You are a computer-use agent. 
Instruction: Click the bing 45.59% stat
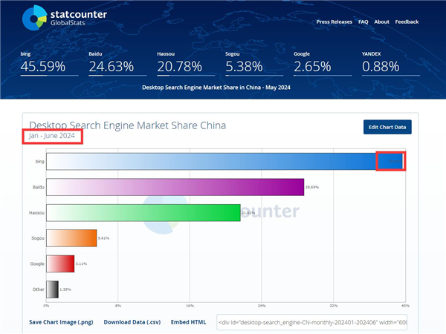[x=49, y=64]
